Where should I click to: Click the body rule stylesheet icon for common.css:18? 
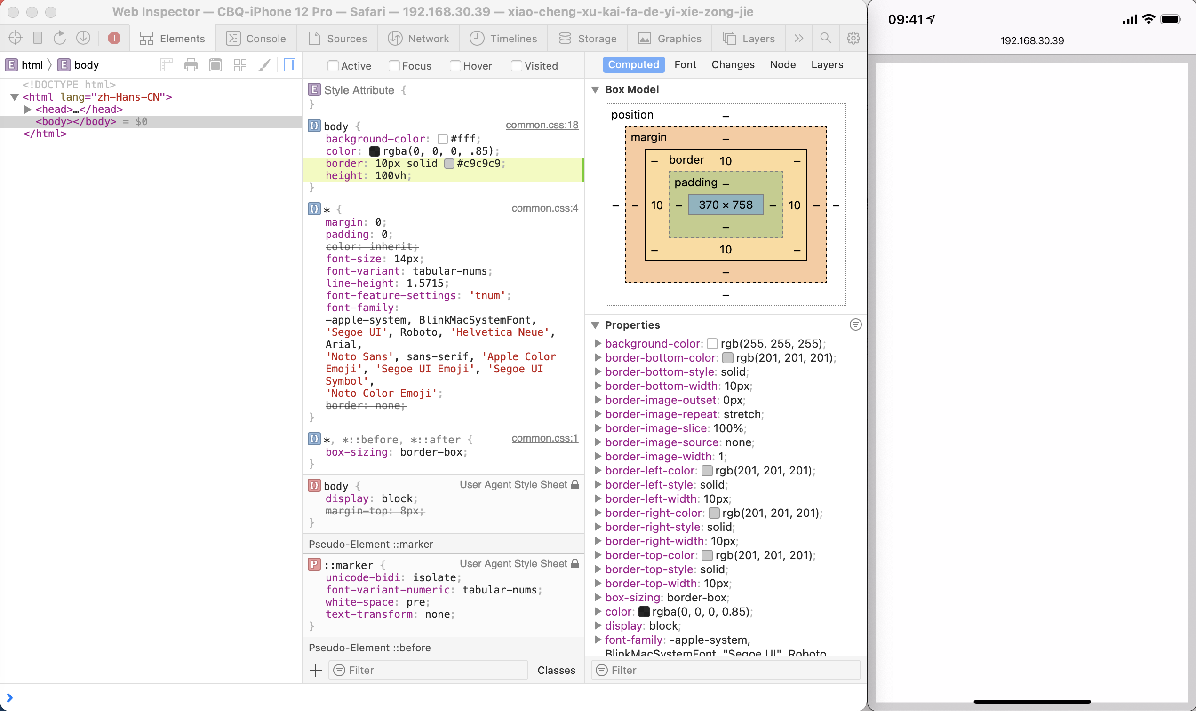click(x=314, y=126)
